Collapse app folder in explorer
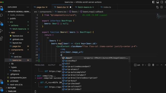 (18, 32)
